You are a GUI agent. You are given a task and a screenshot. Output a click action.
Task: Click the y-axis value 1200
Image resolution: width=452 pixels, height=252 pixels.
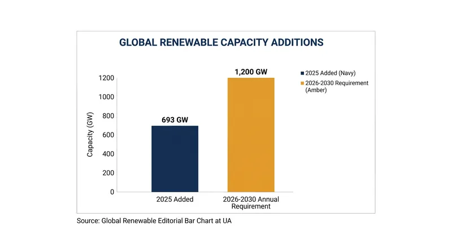(106, 78)
